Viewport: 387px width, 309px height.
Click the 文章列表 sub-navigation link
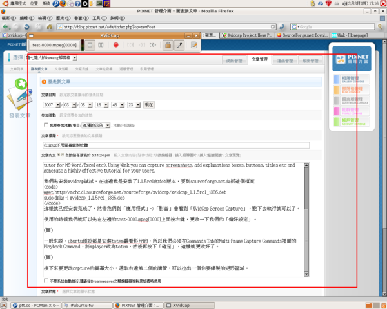pyautogui.click(x=17, y=69)
